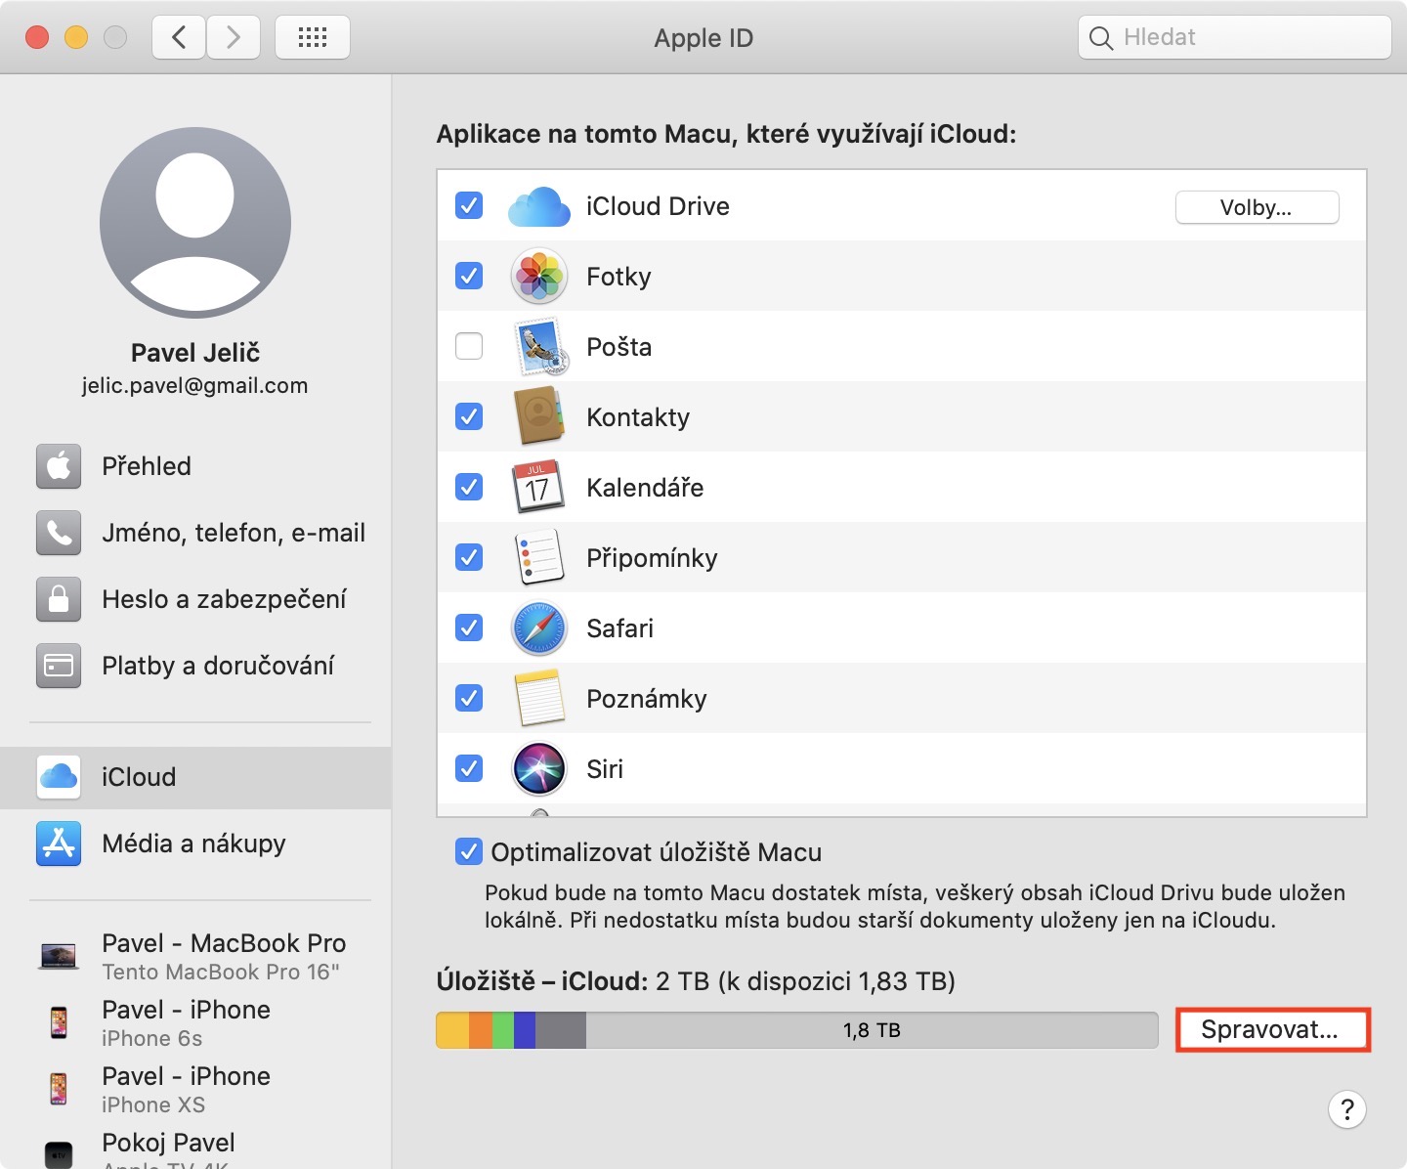The image size is (1407, 1169).
Task: Toggle Optimalizovat úložiště Macu checkbox
Action: 469,852
